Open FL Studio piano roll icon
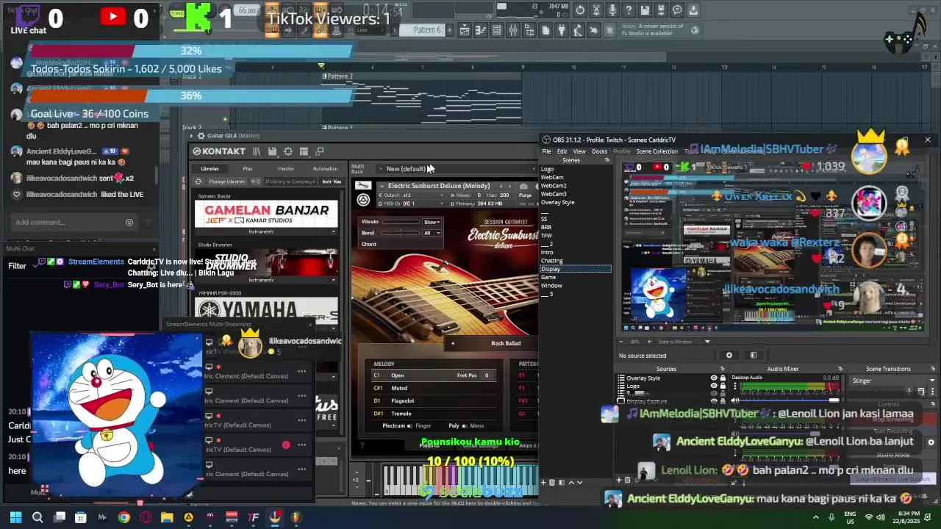The width and height of the screenshot is (941, 529). click(481, 30)
